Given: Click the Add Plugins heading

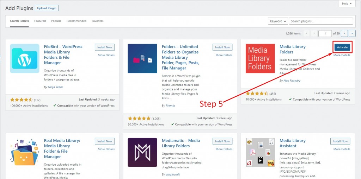Looking at the screenshot, I should click(19, 8).
